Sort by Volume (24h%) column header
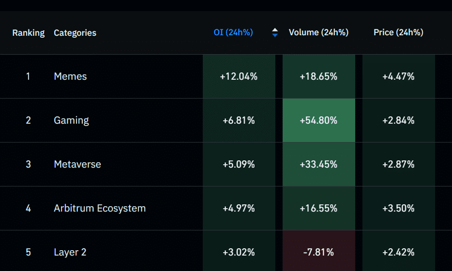The image size is (452, 271). click(318, 33)
